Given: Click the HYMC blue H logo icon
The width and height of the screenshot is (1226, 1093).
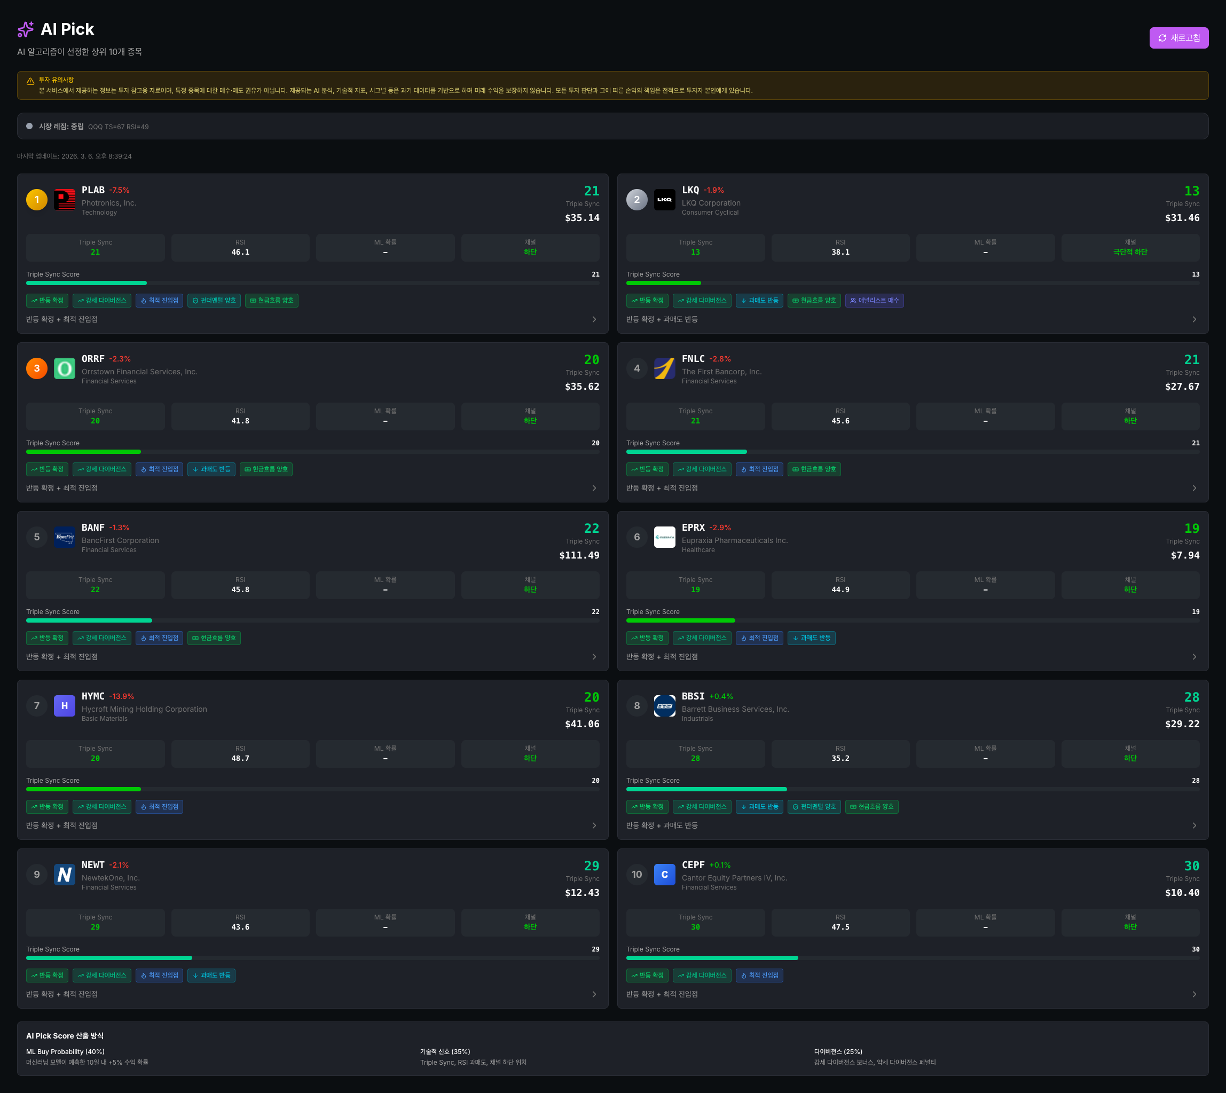Looking at the screenshot, I should (65, 706).
